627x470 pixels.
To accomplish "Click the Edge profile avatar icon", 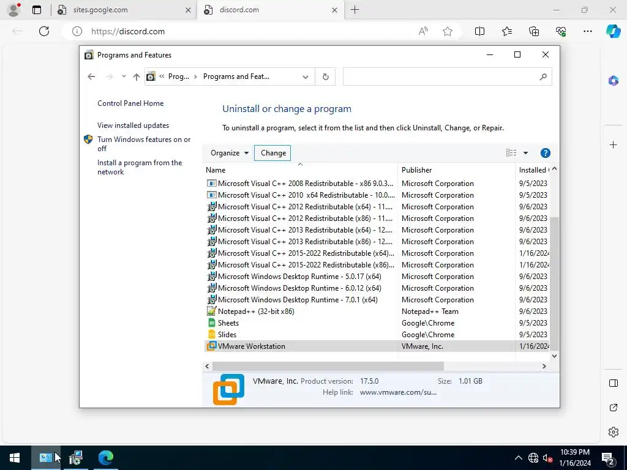I will coord(15,10).
